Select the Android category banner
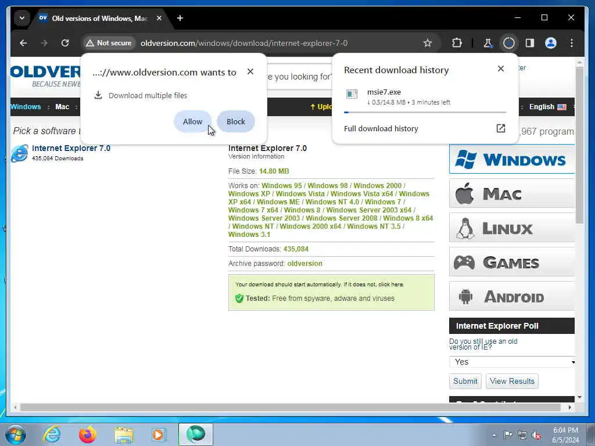Screen dimensions: 595x446 pyautogui.click(x=511, y=296)
